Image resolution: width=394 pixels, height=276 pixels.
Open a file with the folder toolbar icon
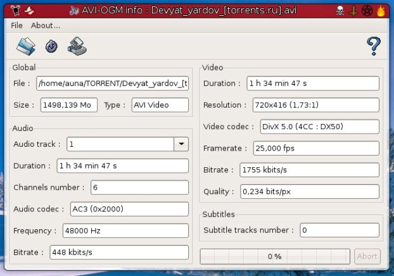click(x=26, y=46)
